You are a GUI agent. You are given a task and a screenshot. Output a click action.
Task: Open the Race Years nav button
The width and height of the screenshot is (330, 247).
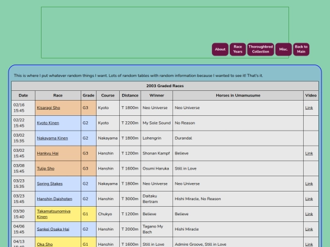pyautogui.click(x=238, y=49)
